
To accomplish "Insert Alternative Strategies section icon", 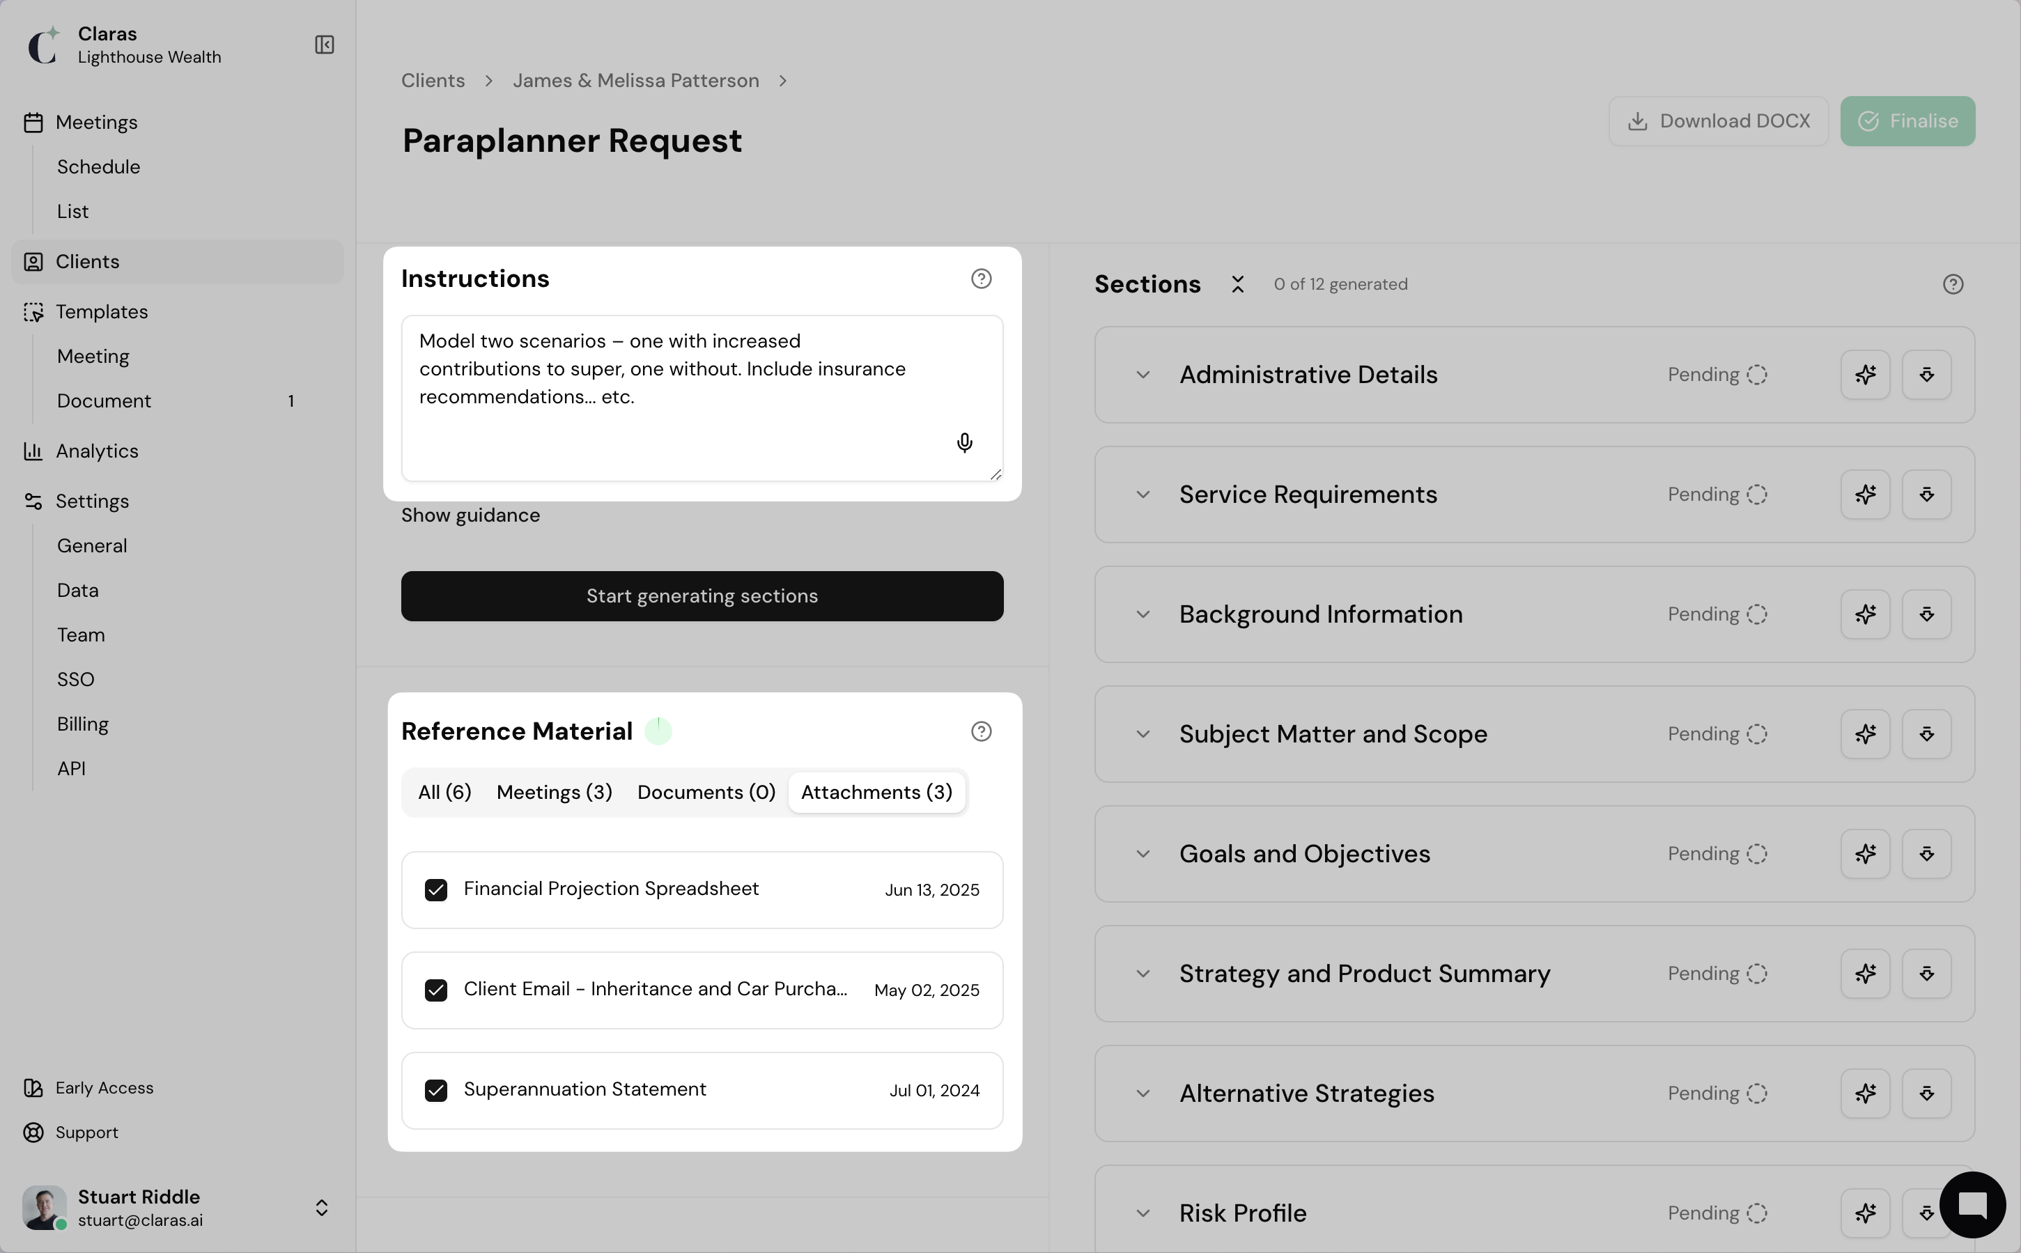I will click(x=1926, y=1093).
